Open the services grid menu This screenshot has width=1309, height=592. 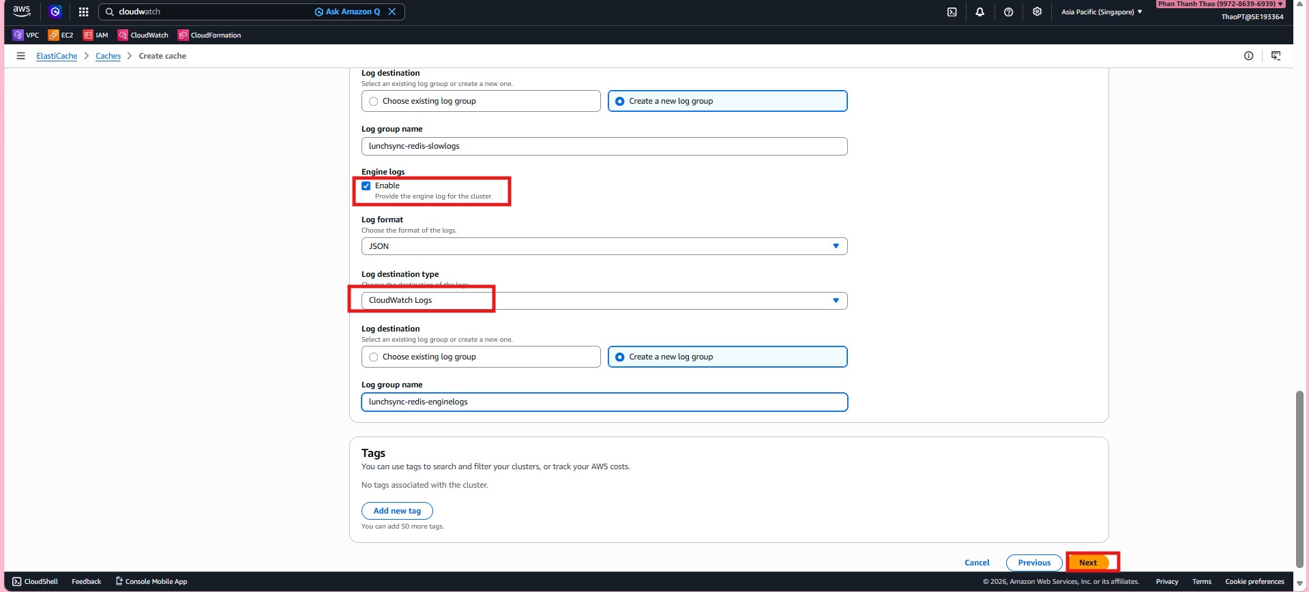(83, 12)
